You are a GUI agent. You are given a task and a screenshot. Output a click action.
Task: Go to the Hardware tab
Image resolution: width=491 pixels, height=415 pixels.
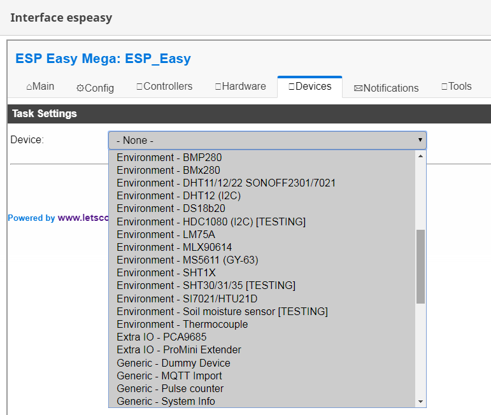pyautogui.click(x=241, y=87)
